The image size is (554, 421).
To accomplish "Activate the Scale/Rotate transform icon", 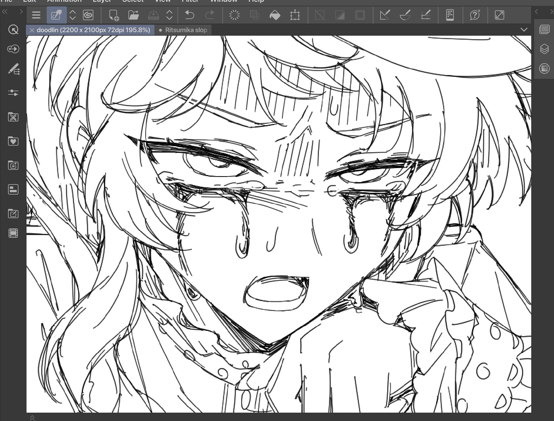I will pos(295,15).
